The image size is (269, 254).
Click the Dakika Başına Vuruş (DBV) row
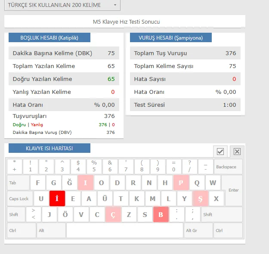[x=64, y=132]
